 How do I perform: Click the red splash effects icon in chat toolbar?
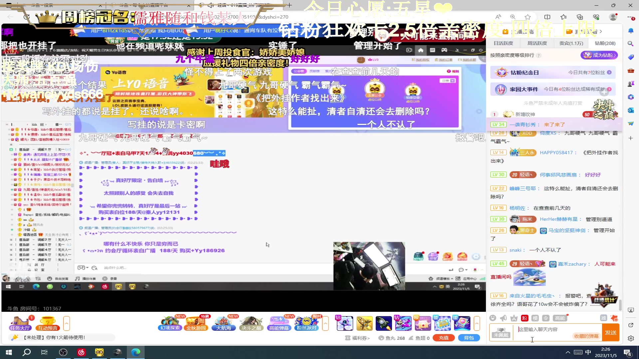click(x=614, y=318)
